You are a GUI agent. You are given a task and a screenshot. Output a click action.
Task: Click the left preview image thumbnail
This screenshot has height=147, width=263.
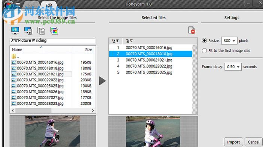(53, 131)
